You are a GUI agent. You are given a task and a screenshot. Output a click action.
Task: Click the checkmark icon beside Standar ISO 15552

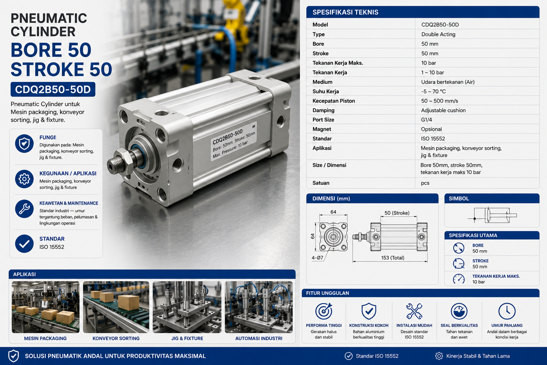point(24,244)
